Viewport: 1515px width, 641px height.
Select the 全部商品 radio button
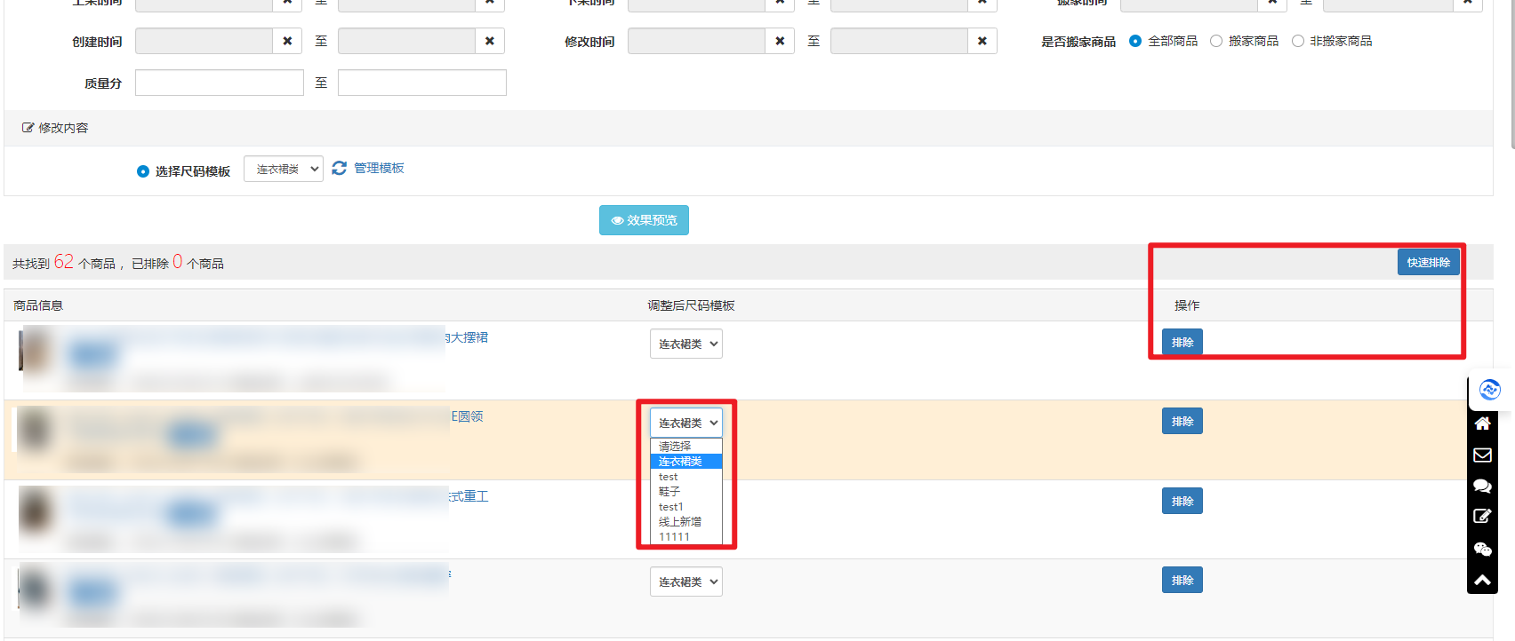pos(1135,41)
